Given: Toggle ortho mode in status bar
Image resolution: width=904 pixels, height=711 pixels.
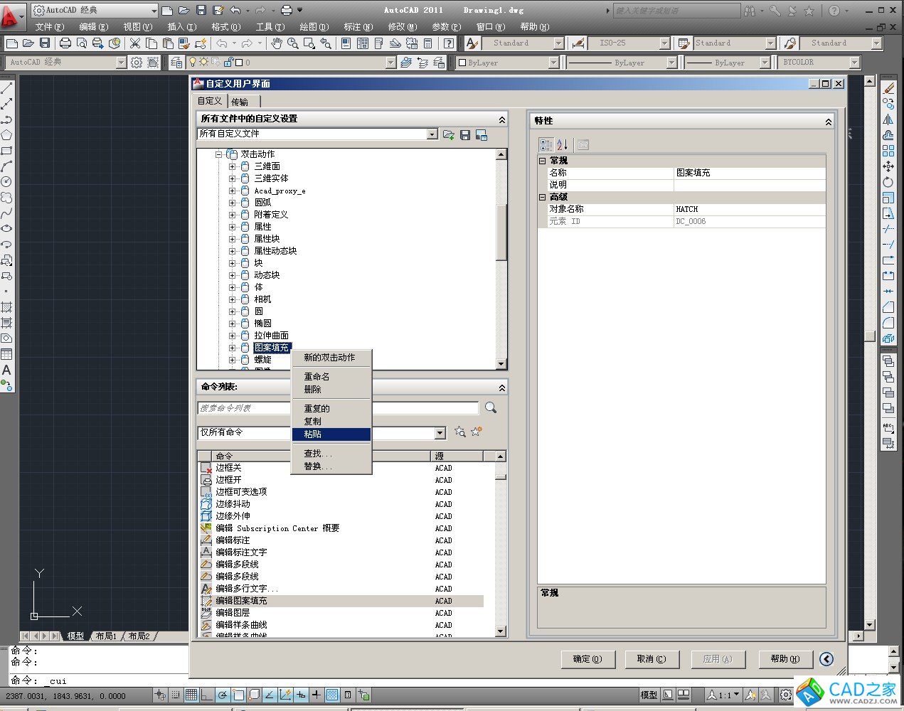Looking at the screenshot, I should (207, 695).
